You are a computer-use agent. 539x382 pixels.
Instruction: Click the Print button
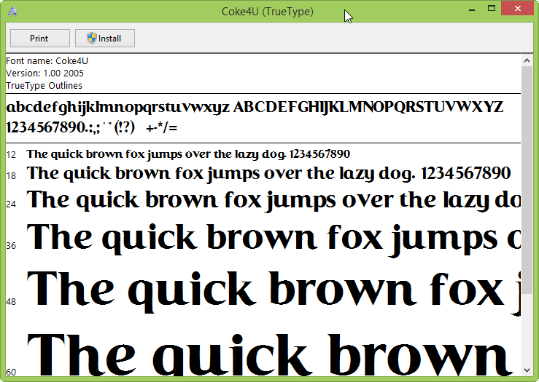[x=40, y=38]
